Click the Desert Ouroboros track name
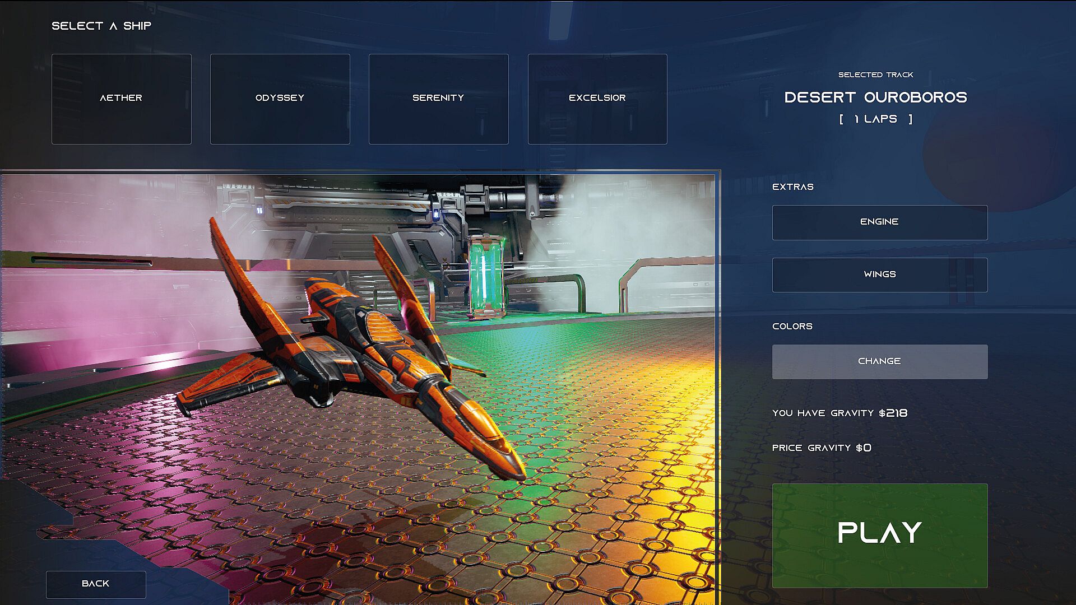Viewport: 1076px width, 605px height. tap(875, 97)
